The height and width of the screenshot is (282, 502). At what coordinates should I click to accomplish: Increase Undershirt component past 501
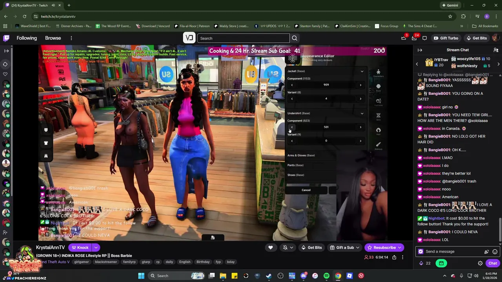(360, 127)
